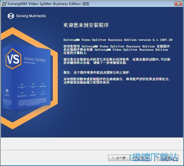Click the paragraph starting with 建议您在安装前
This screenshot has height=166, width=184.
pos(117,61)
